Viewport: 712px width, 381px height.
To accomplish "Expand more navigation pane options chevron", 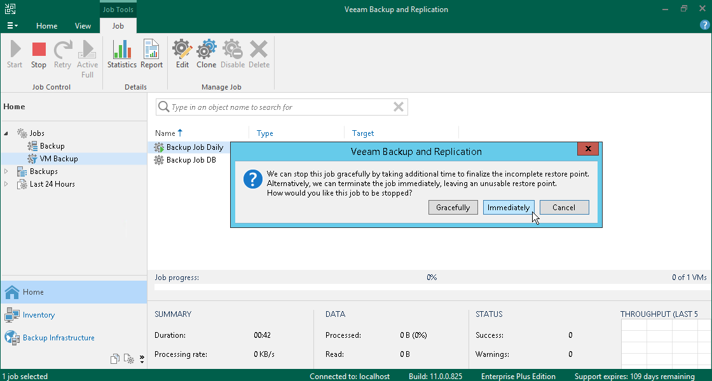I will (x=142, y=359).
